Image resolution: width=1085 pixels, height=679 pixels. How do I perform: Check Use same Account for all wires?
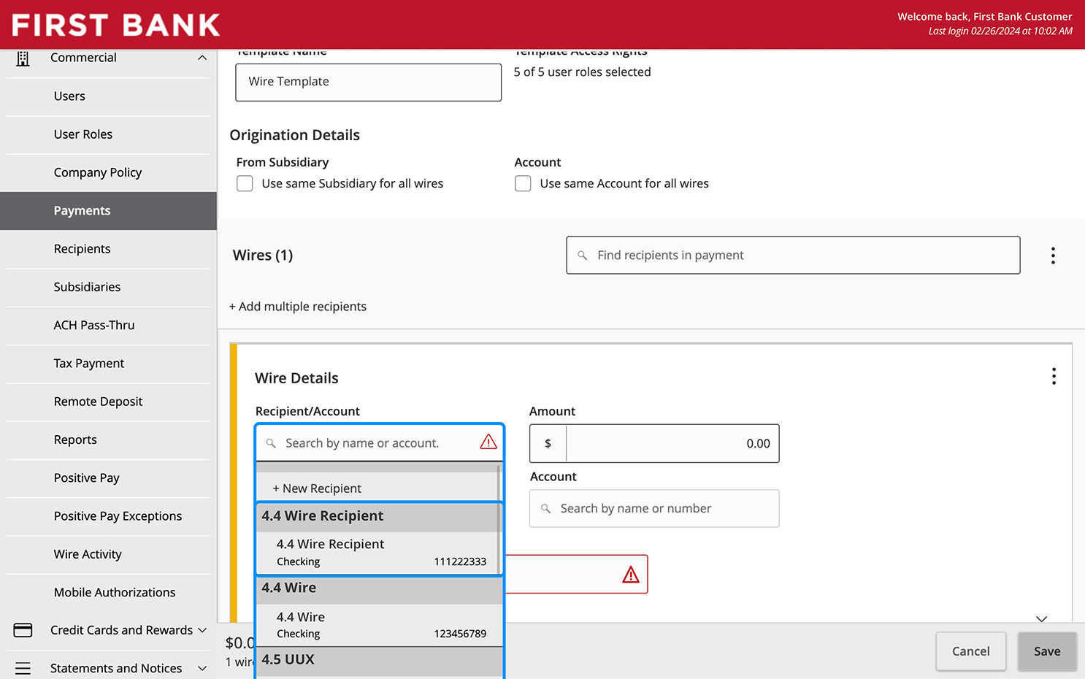click(523, 183)
